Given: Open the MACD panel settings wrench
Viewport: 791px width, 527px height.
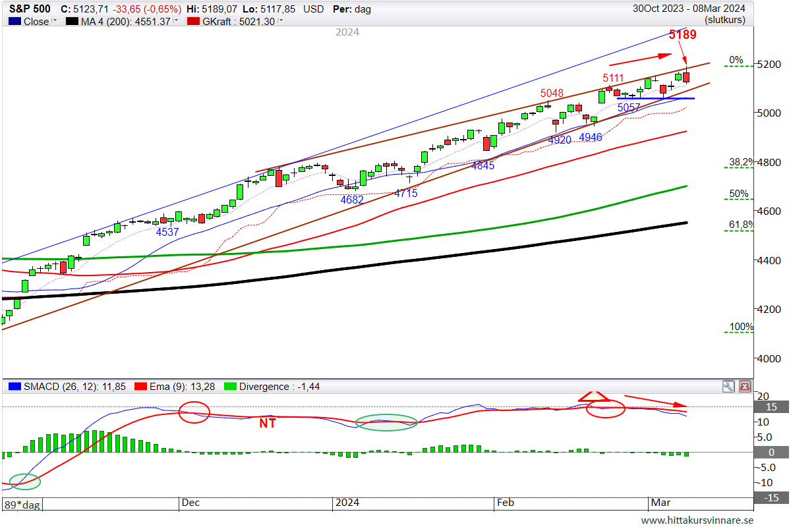Looking at the screenshot, I should [728, 387].
